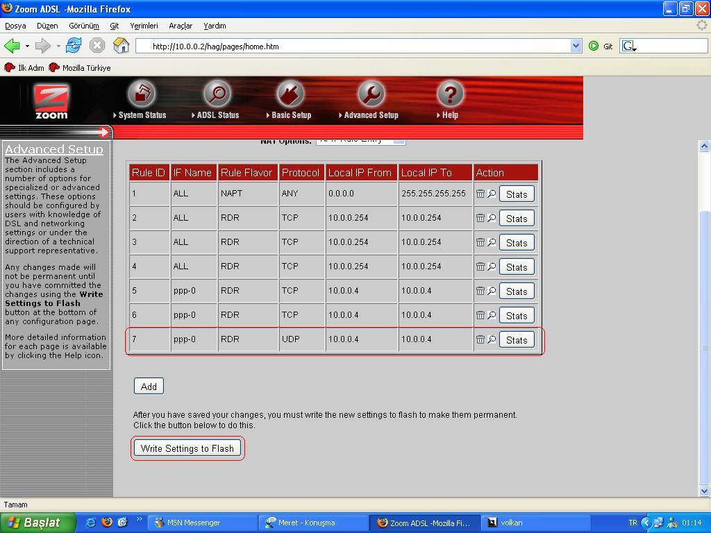The width and height of the screenshot is (711, 533).
Task: Open the Görünüm menu
Action: (84, 26)
